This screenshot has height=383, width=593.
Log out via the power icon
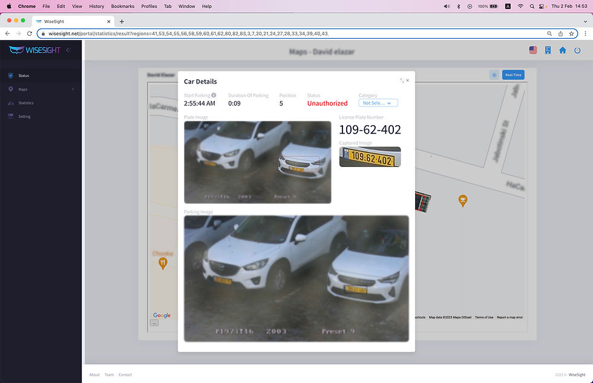pos(577,50)
